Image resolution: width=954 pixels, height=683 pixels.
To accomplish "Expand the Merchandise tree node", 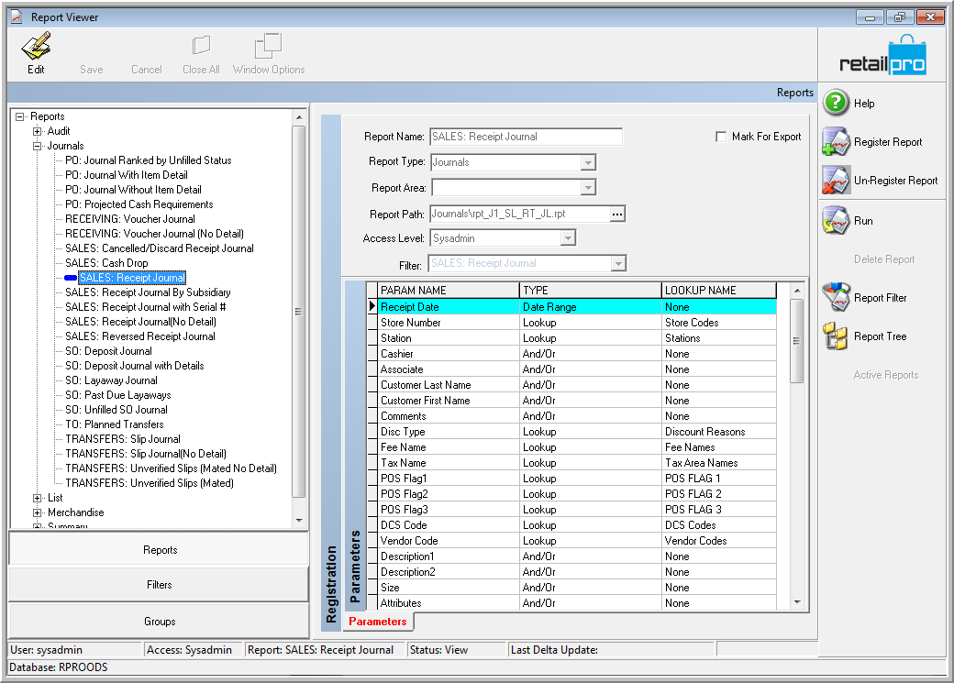I will (x=37, y=512).
